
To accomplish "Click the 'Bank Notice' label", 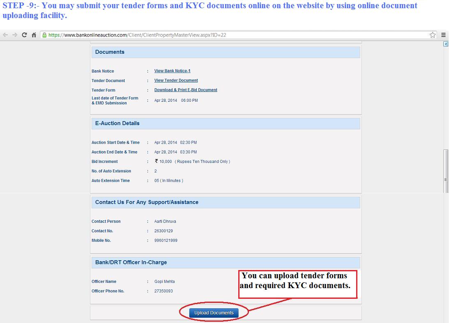I will 103,71.
